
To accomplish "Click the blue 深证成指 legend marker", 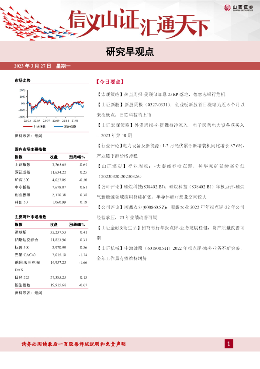I will (x=58, y=127).
